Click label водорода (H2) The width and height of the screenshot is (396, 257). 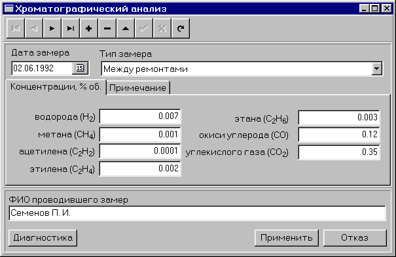[x=65, y=117]
